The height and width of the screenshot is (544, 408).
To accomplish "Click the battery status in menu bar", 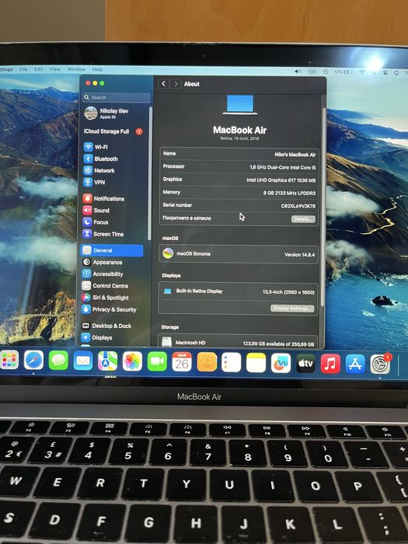I will 343,71.
